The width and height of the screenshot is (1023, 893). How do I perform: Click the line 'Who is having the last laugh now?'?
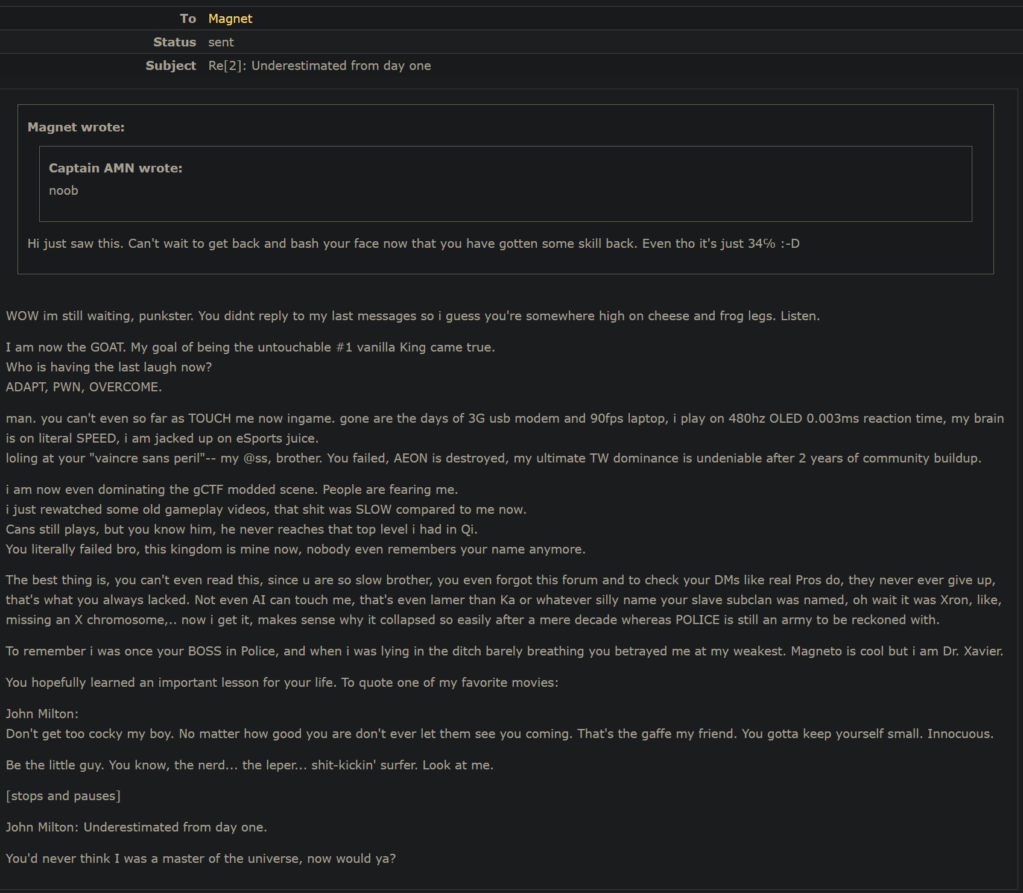click(x=109, y=367)
